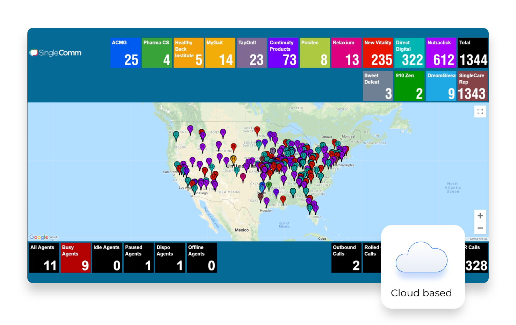The image size is (516, 325).
Task: Click the Busy Agents counter
Action: tap(76, 258)
